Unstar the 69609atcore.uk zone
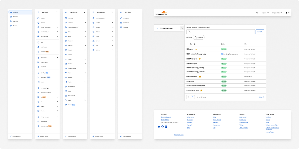The height and width of the screenshot is (149, 299). click(x=200, y=77)
